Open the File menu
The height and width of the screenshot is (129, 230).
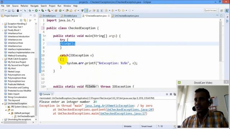(x=3, y=6)
